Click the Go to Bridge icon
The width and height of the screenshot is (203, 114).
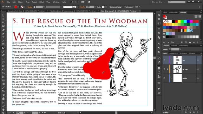71,2
